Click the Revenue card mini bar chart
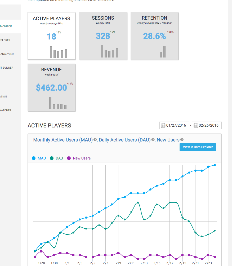The width and height of the screenshot is (232, 266). (x=58, y=103)
